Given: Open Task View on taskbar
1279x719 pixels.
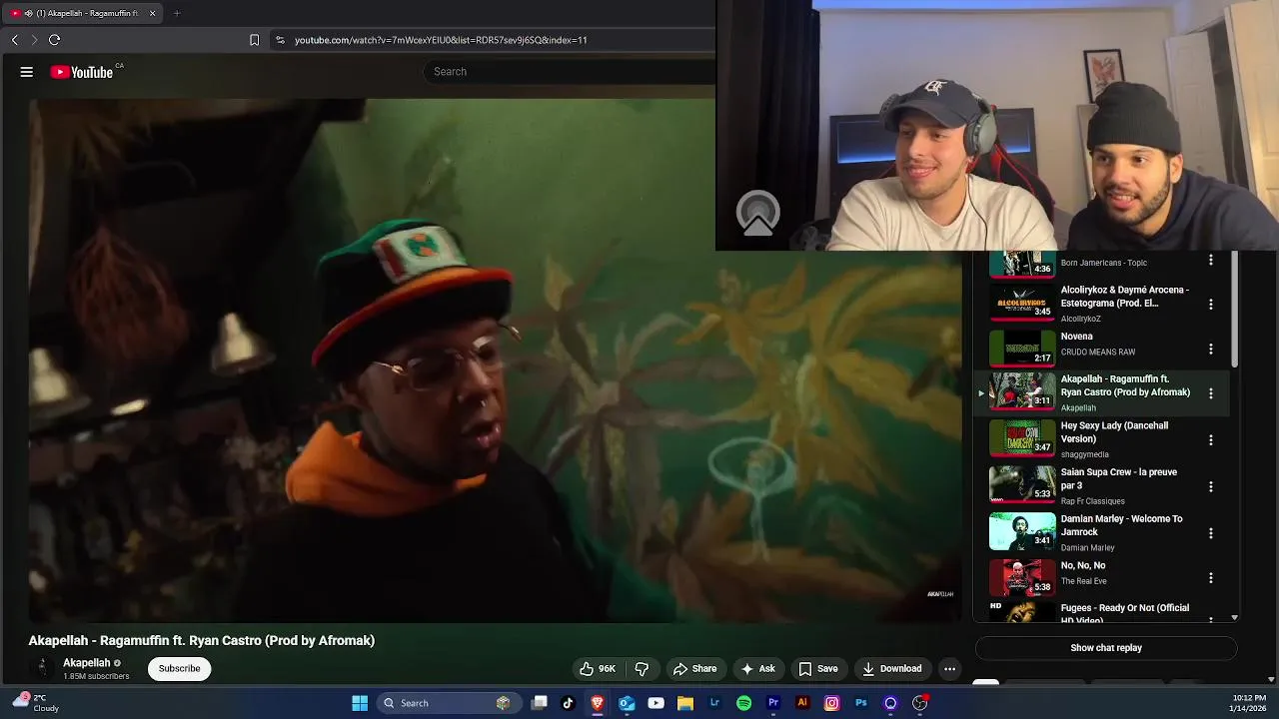Looking at the screenshot, I should pyautogui.click(x=540, y=703).
